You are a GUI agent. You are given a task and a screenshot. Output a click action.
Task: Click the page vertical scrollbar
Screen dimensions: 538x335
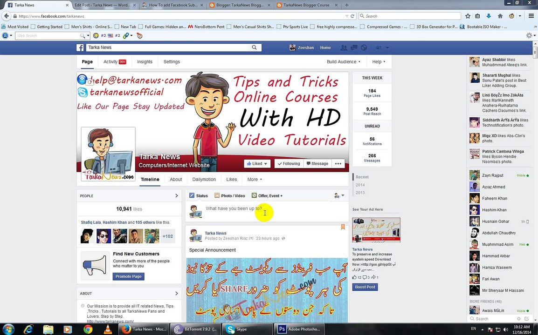tap(535, 181)
